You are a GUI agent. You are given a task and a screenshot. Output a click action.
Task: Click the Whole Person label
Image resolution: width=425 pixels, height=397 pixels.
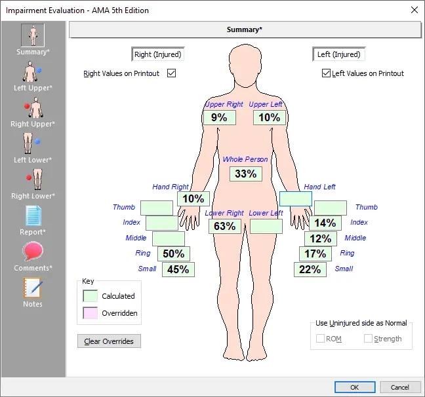click(x=245, y=159)
